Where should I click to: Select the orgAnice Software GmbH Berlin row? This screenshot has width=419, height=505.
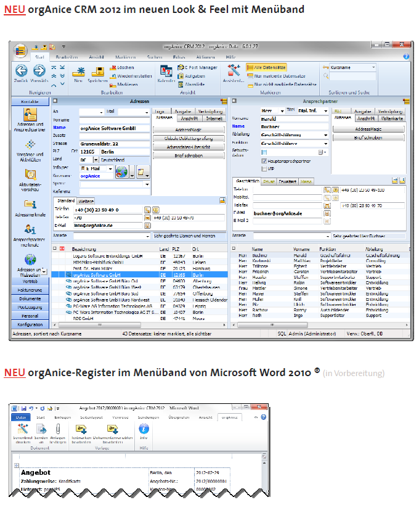click(140, 275)
